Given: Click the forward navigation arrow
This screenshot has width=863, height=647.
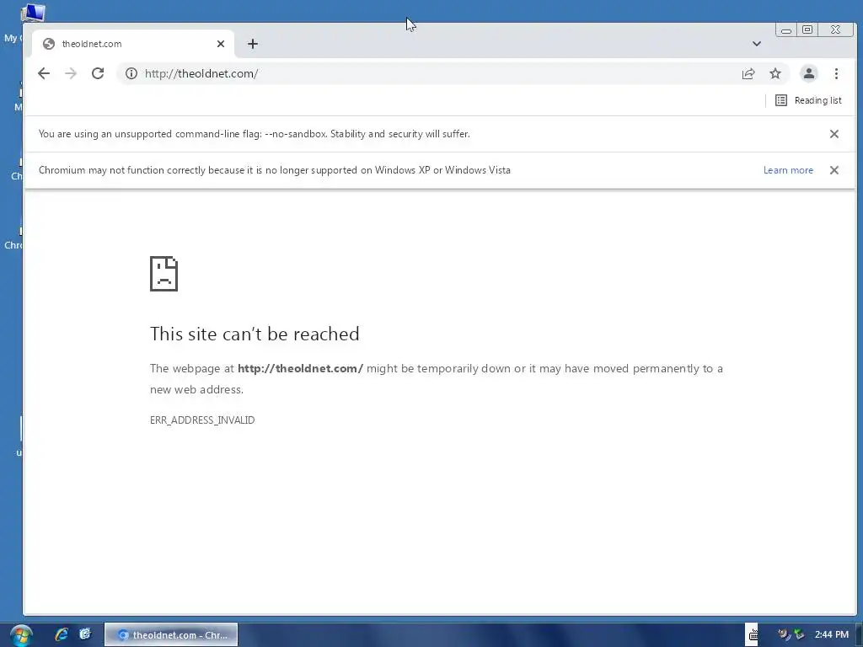Looking at the screenshot, I should tap(71, 74).
